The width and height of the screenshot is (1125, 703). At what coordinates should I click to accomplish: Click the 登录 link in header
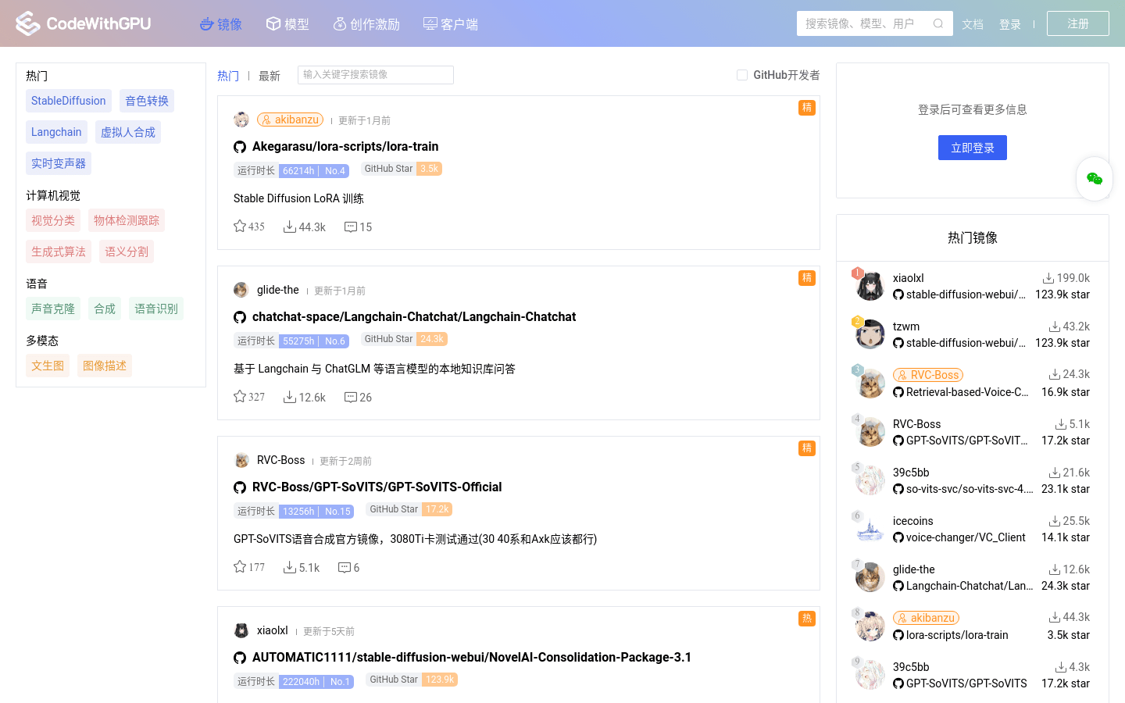[1010, 24]
